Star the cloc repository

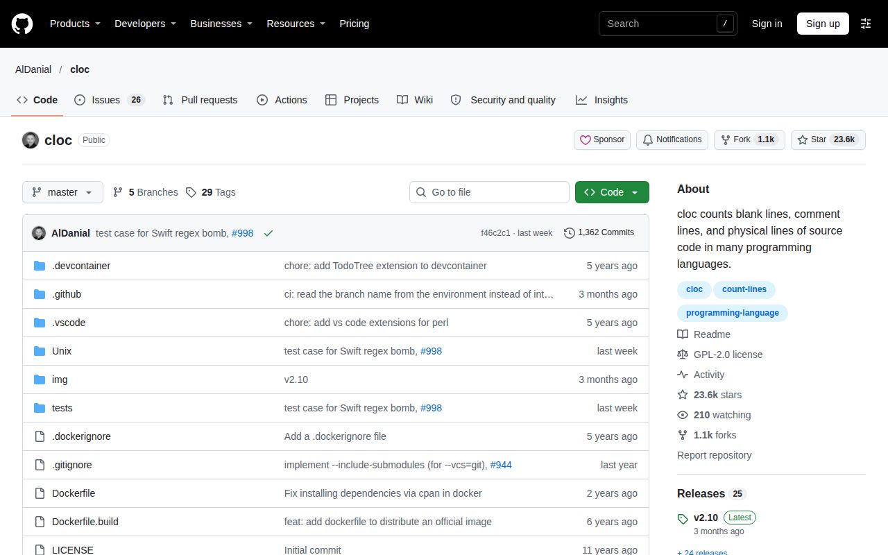(828, 139)
